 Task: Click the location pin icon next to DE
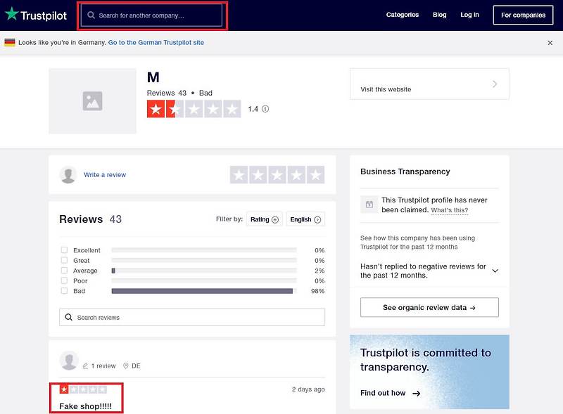click(x=126, y=366)
